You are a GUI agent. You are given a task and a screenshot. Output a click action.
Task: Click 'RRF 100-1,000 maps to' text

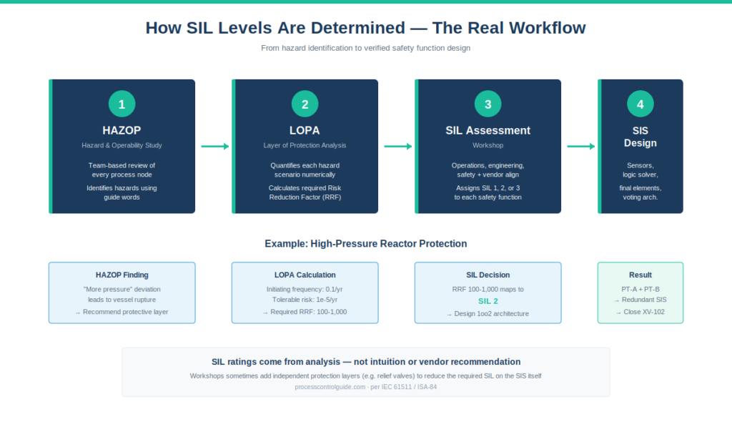pyautogui.click(x=488, y=289)
